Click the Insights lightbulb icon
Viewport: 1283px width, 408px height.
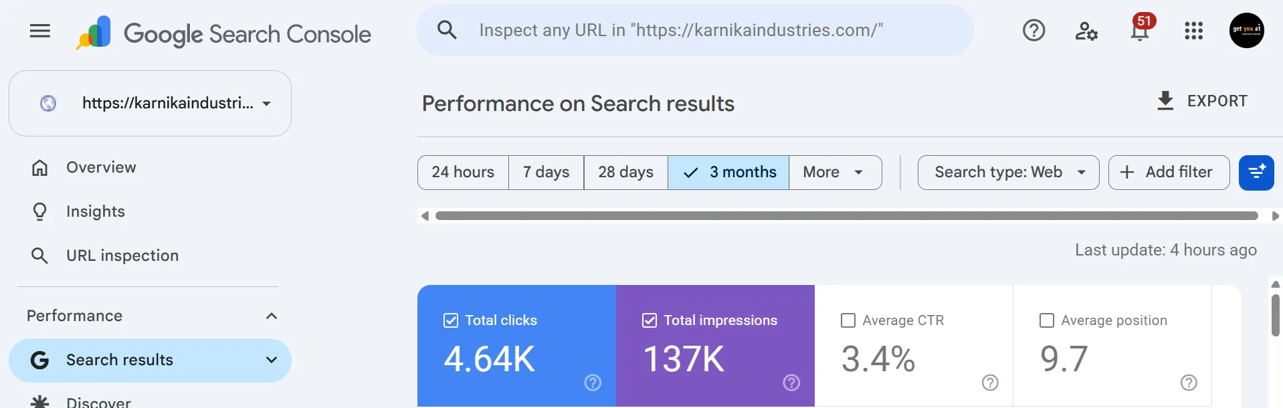tap(40, 211)
